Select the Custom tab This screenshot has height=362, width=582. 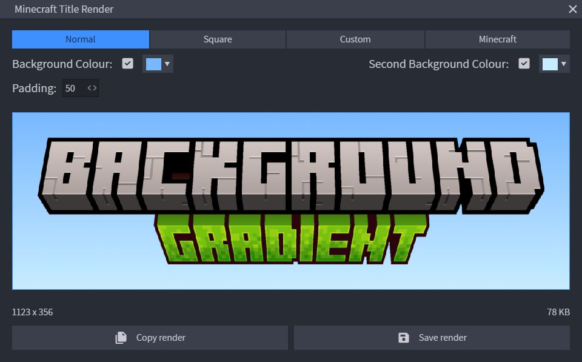tap(355, 39)
